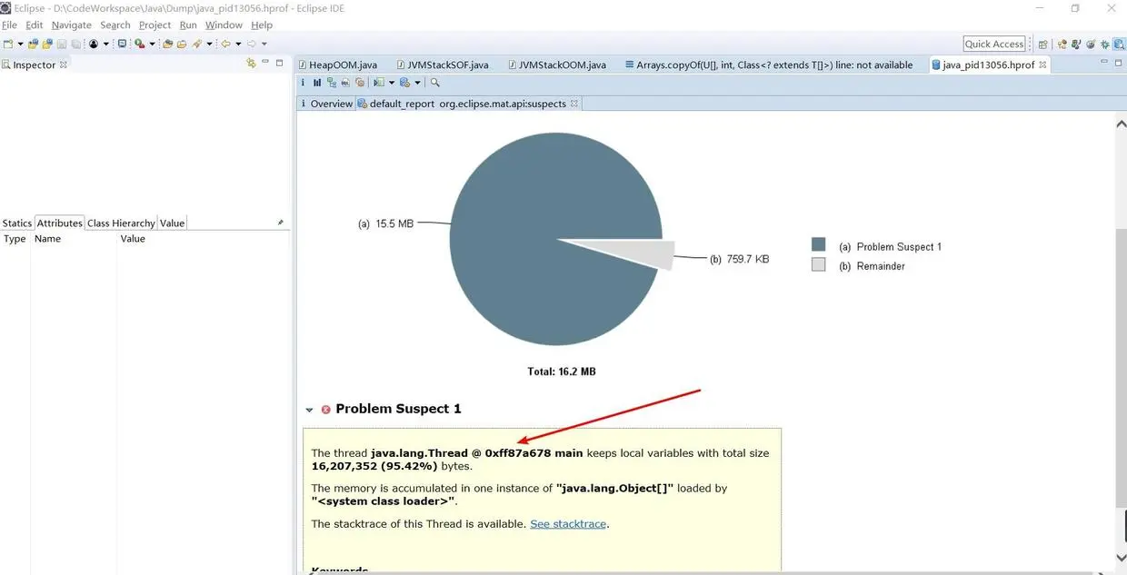Maximize the Inspector view

click(x=280, y=63)
